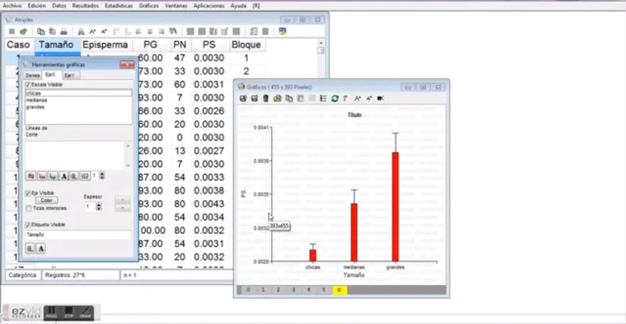The width and height of the screenshot is (626, 324).
Task: Select graph page 5 in bottom strip
Action: tap(324, 290)
